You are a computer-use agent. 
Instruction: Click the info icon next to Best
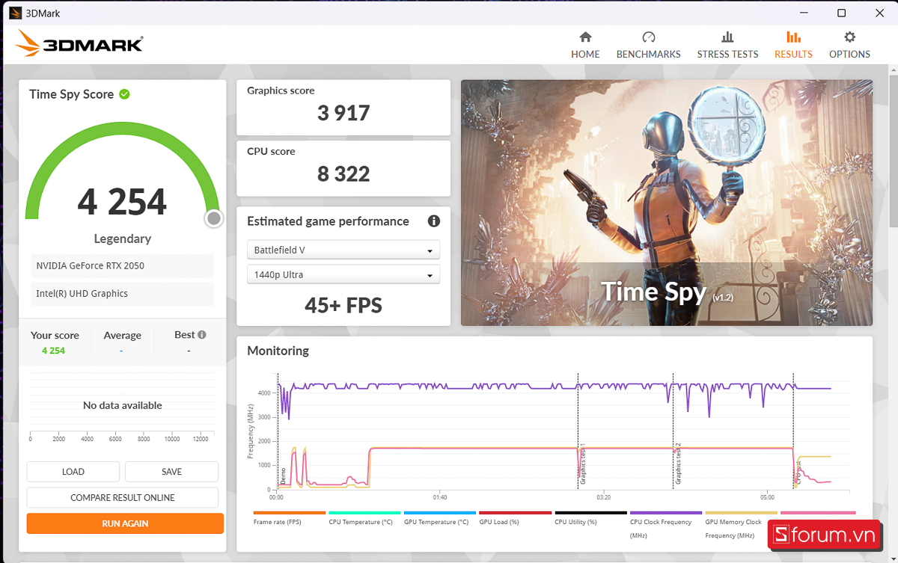click(202, 335)
